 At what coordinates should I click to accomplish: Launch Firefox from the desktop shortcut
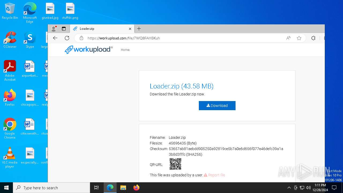(10, 98)
